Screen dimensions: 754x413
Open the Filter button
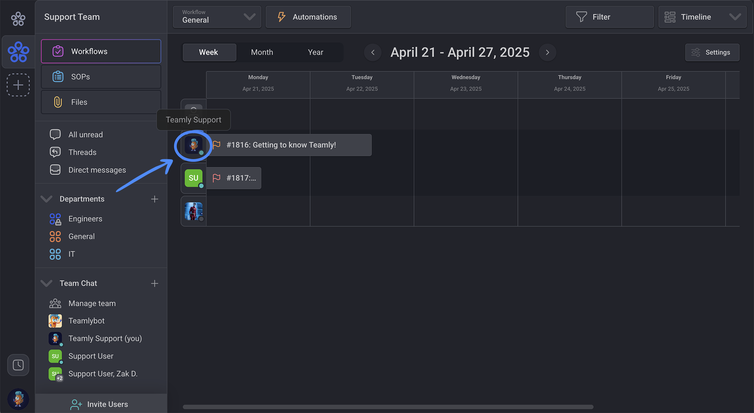click(609, 17)
